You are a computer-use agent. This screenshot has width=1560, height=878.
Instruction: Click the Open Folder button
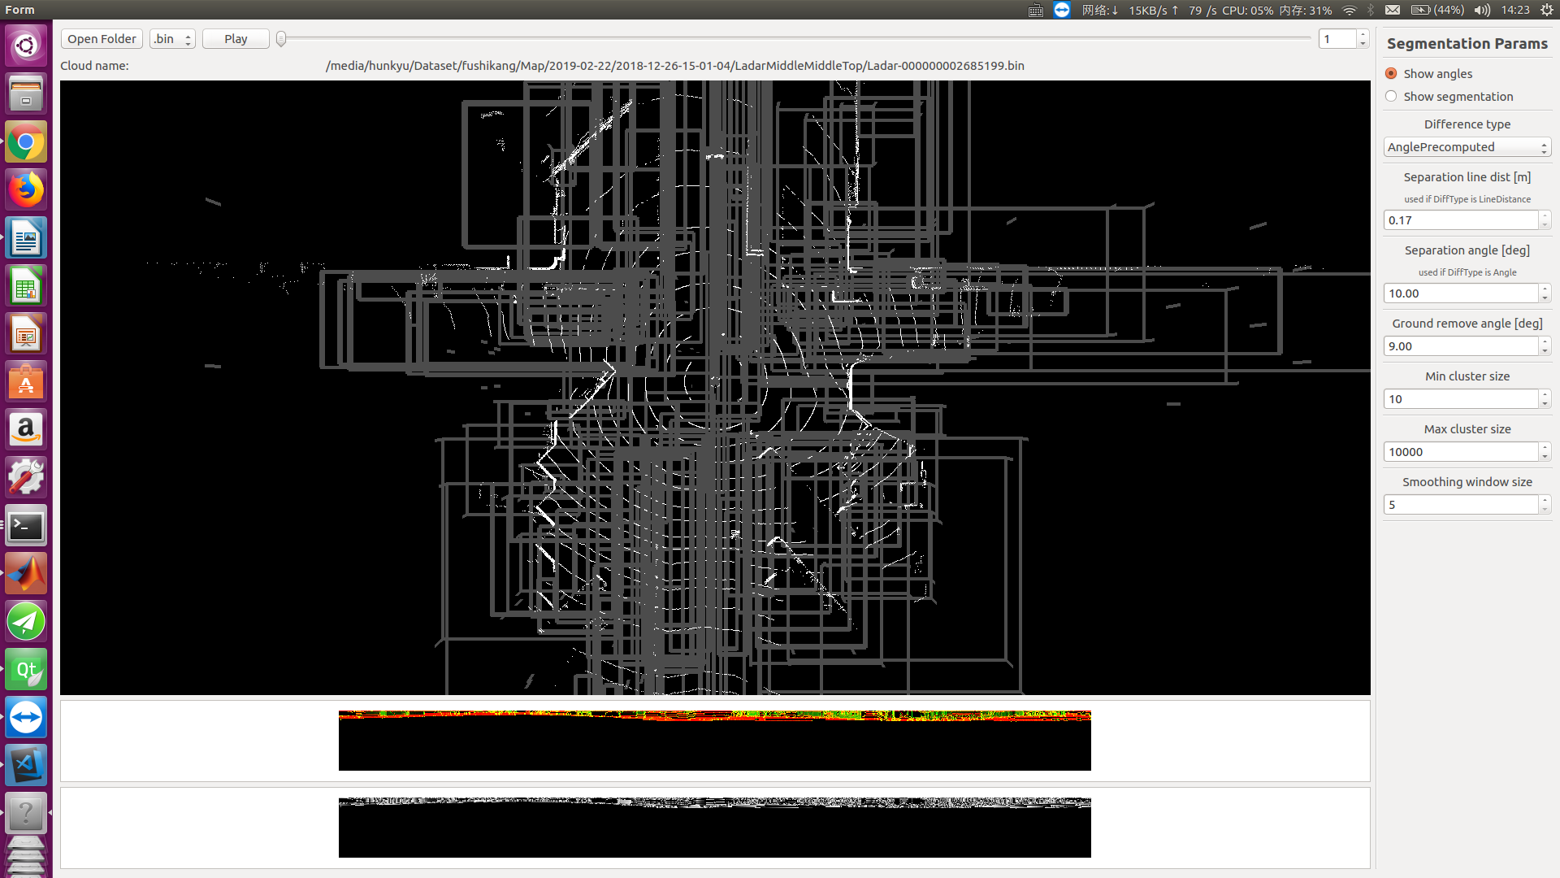pos(101,38)
